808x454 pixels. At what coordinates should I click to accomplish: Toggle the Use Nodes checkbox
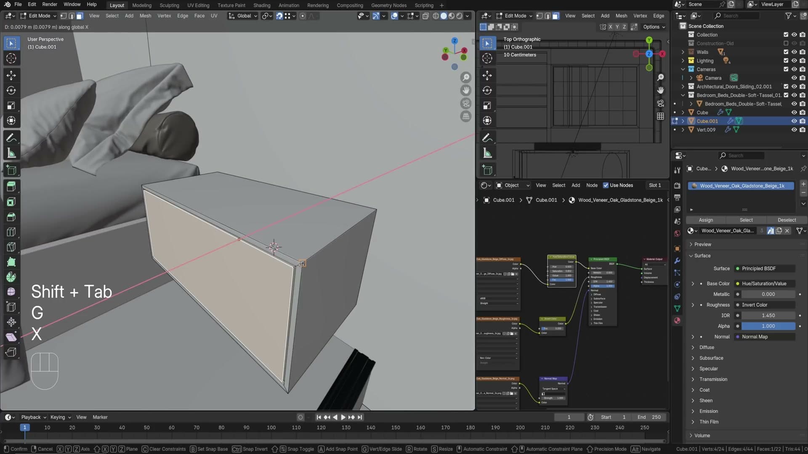click(606, 185)
